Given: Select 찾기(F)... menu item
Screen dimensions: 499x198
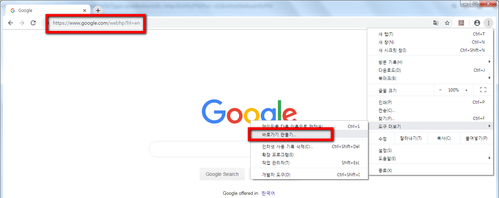Looking at the screenshot, I should click(x=430, y=119).
